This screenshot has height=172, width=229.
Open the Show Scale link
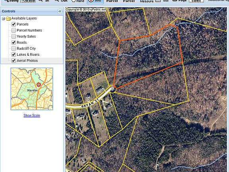[32, 115]
